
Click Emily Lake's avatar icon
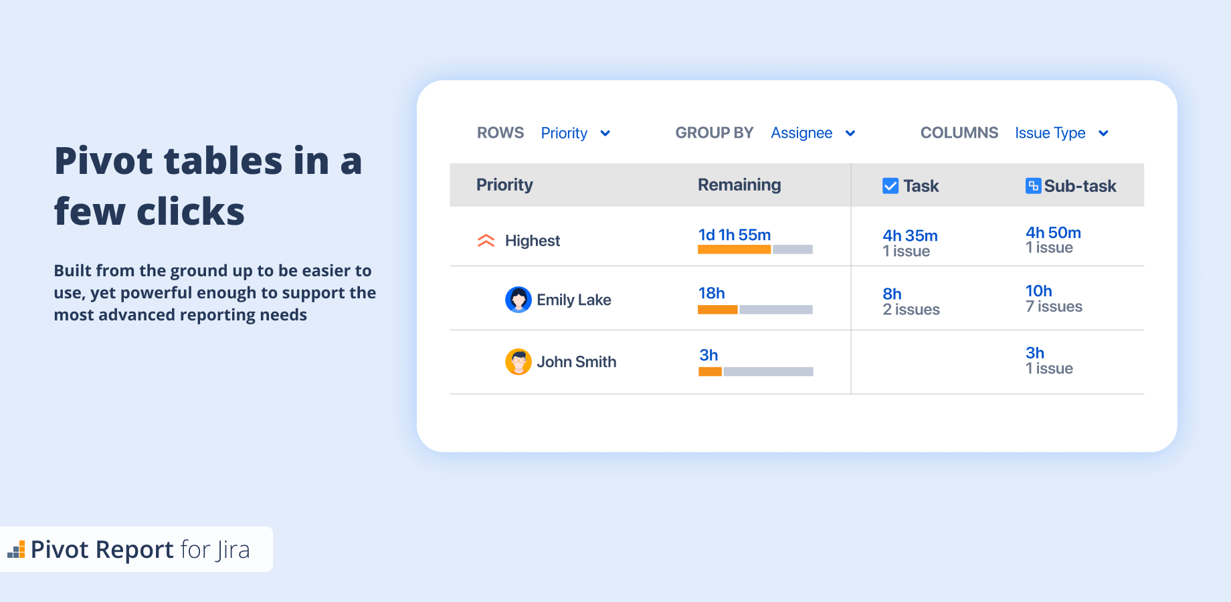pyautogui.click(x=518, y=300)
